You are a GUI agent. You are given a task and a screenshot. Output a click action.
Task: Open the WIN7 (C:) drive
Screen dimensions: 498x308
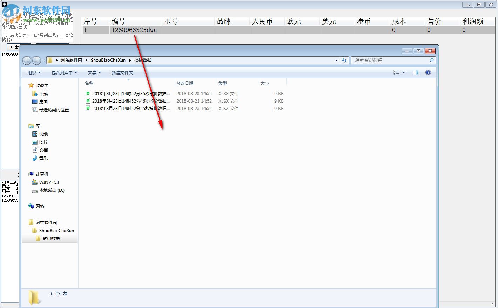(x=49, y=182)
